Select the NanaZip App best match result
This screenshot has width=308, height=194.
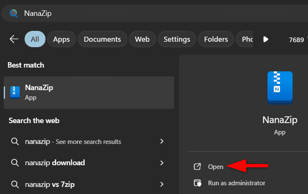point(89,93)
